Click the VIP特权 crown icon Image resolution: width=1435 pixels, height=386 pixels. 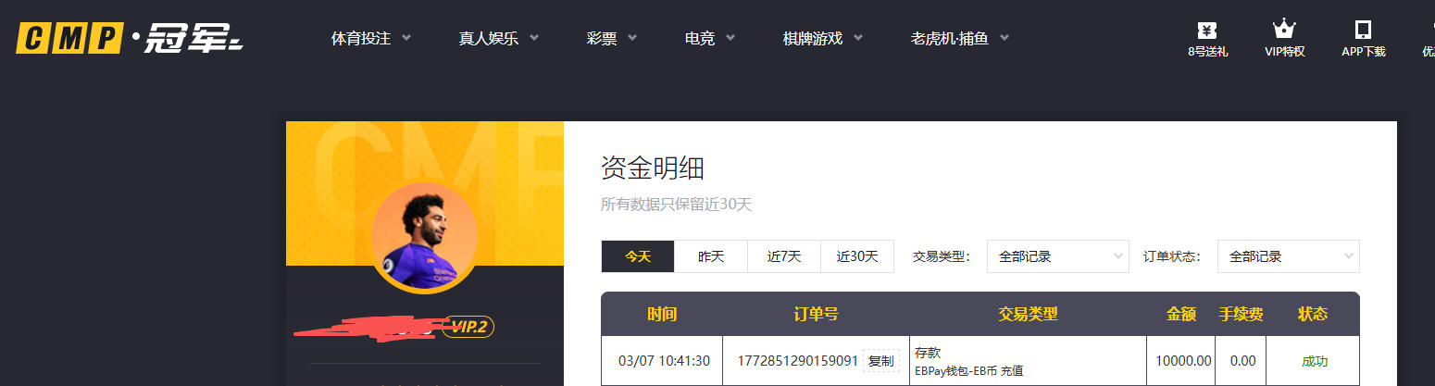point(1284,30)
